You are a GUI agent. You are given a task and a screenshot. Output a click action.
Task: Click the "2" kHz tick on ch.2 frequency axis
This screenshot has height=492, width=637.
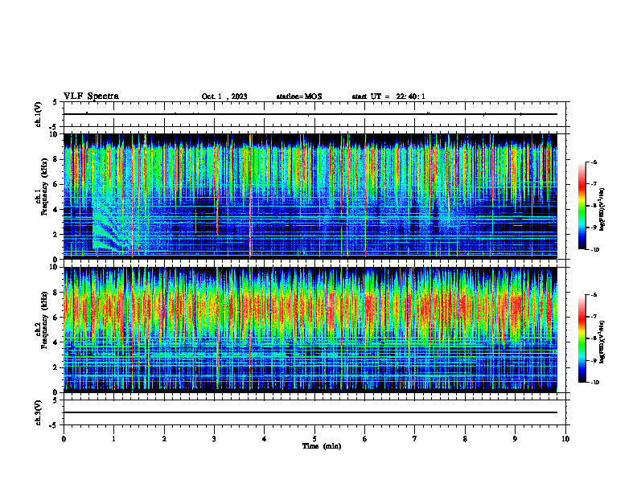point(56,367)
